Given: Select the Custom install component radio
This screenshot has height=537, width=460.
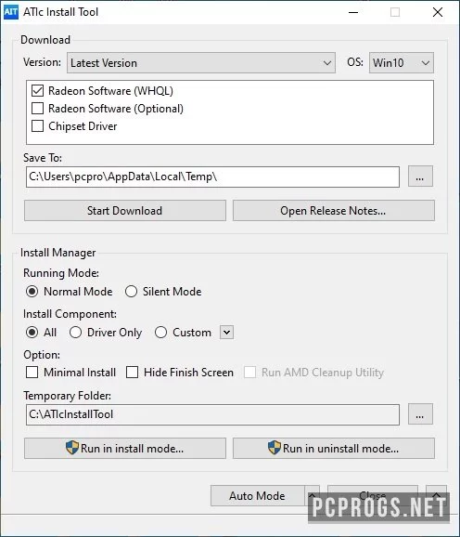Looking at the screenshot, I should click(161, 333).
